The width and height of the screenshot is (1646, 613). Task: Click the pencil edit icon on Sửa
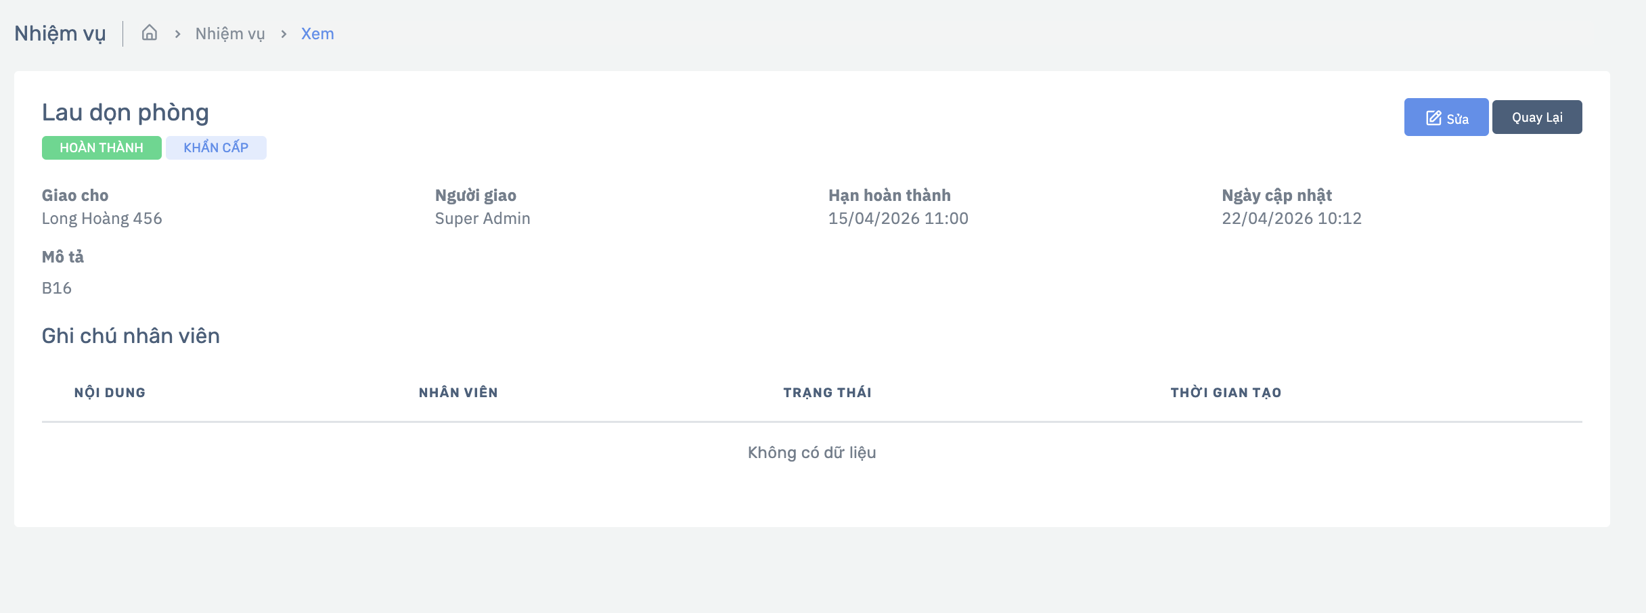pyautogui.click(x=1433, y=118)
